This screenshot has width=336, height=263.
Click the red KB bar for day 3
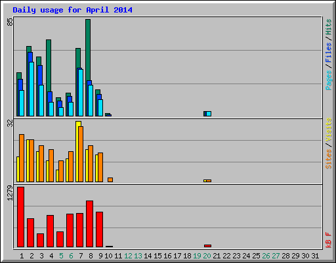coord(40,240)
